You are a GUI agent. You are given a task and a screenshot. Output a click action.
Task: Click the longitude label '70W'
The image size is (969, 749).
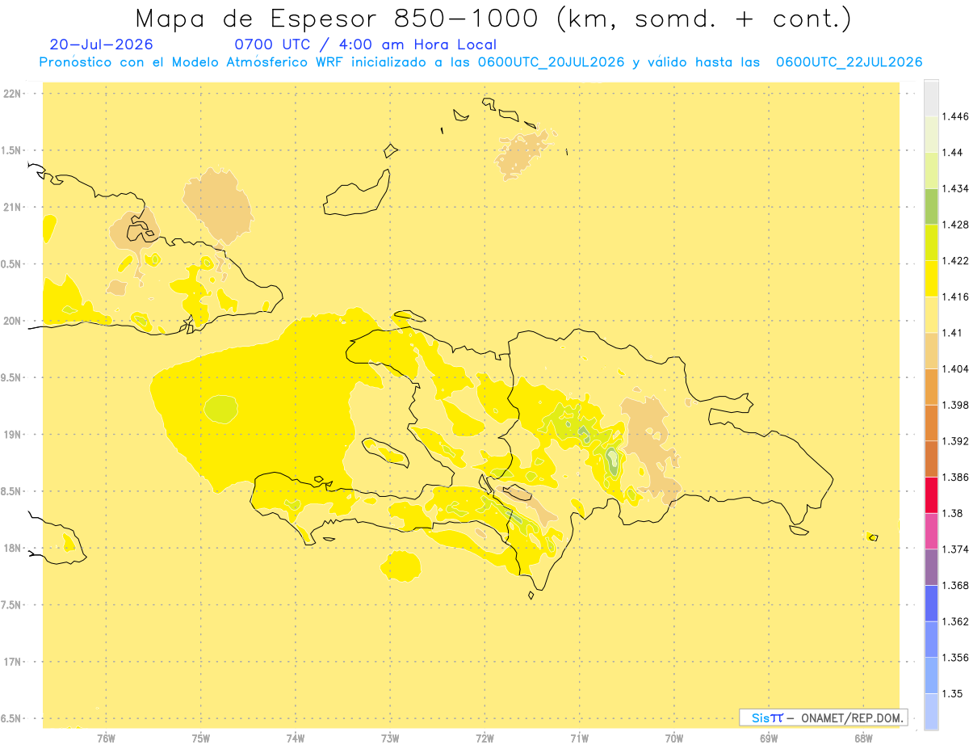pyautogui.click(x=673, y=738)
